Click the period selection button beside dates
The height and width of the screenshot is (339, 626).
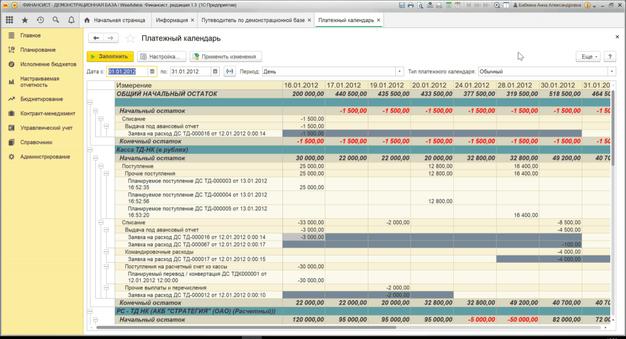(x=230, y=72)
